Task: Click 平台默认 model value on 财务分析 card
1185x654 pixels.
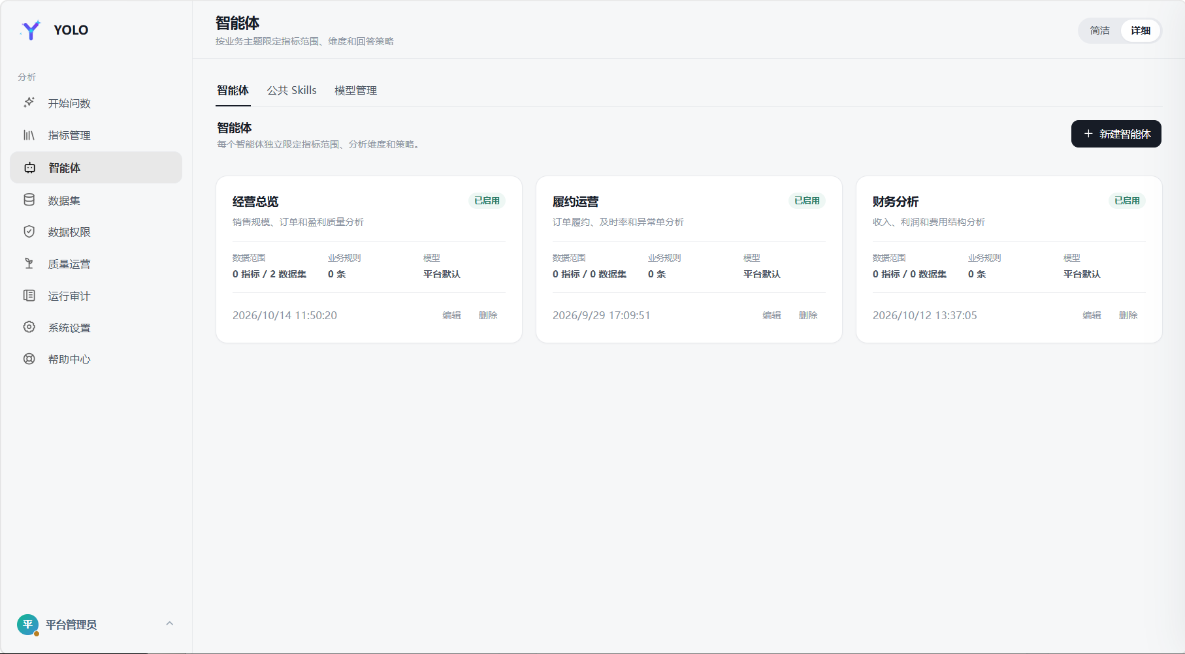Action: [x=1082, y=274]
